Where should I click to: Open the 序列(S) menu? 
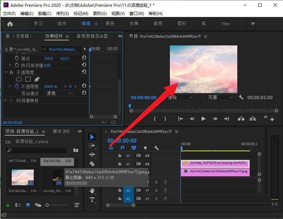[x=62, y=14]
